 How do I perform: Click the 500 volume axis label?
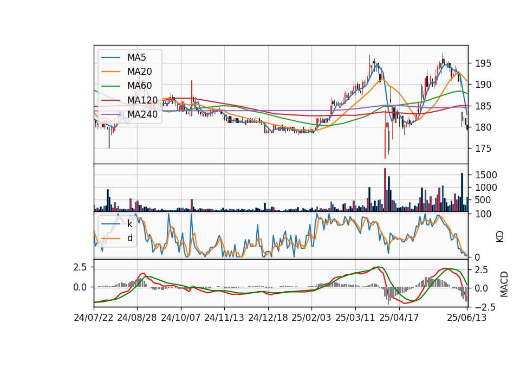pos(483,200)
